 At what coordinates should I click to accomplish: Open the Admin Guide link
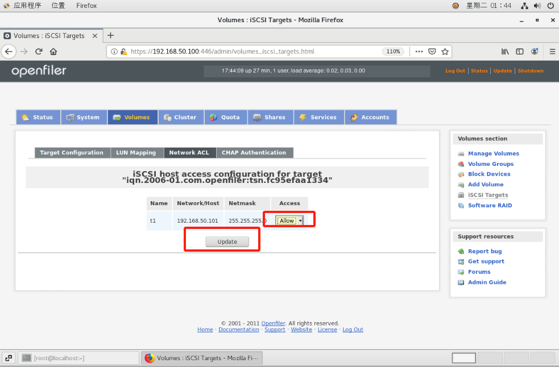[487, 282]
